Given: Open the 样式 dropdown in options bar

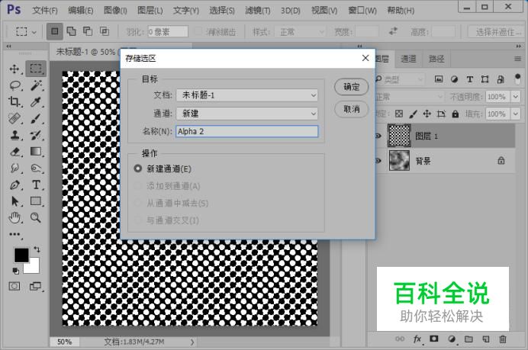Looking at the screenshot, I should [x=301, y=32].
